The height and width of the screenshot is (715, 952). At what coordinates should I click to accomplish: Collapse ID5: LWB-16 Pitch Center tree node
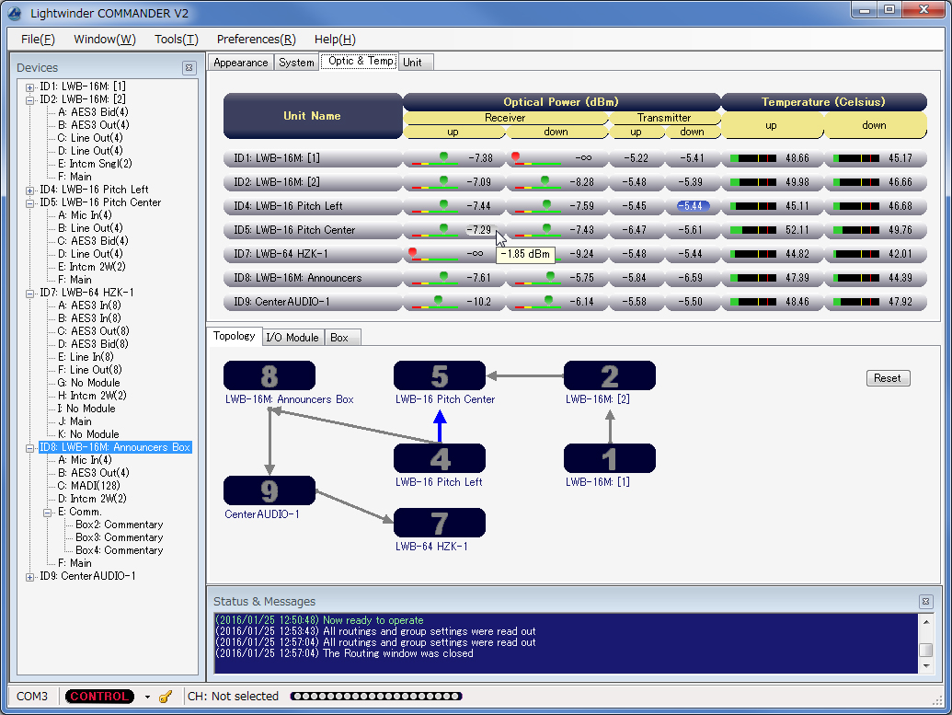[x=29, y=202]
